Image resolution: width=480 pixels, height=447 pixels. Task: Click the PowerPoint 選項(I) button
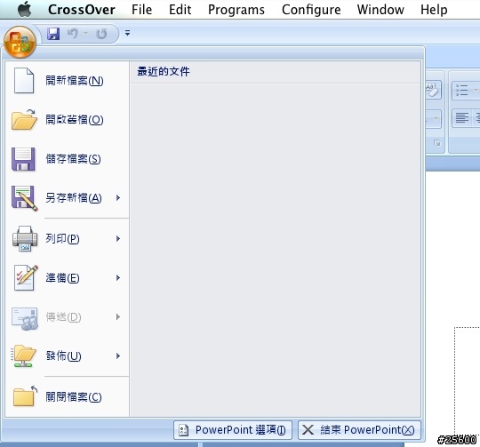(x=233, y=430)
